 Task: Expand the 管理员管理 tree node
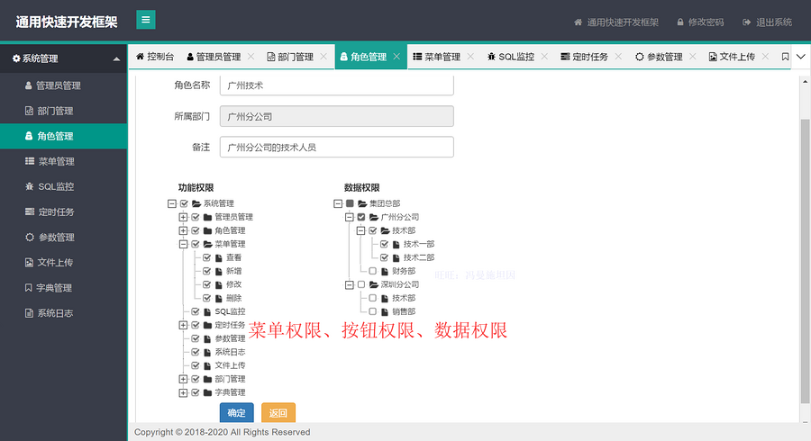(183, 217)
